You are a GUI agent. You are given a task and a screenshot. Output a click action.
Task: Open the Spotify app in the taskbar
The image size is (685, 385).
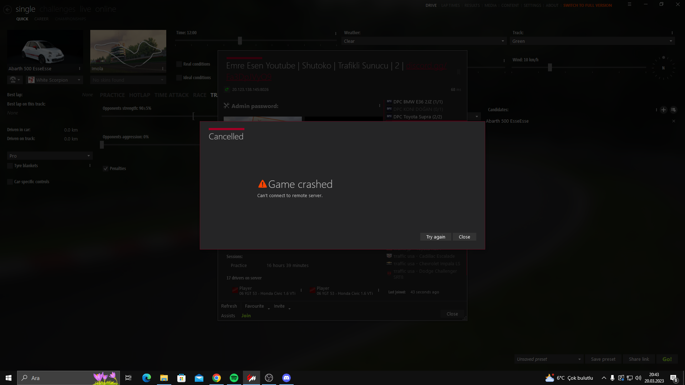click(x=234, y=378)
